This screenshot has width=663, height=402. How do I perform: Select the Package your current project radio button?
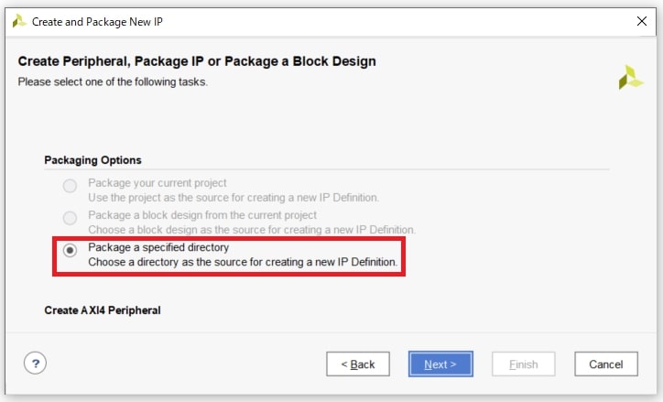point(70,186)
